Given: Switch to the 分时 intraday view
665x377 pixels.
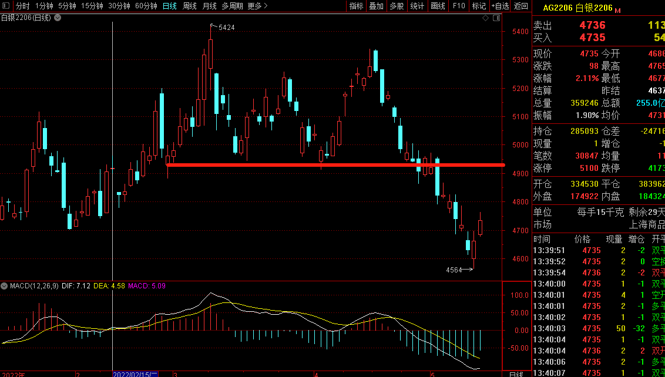Looking at the screenshot, I should point(22,6).
